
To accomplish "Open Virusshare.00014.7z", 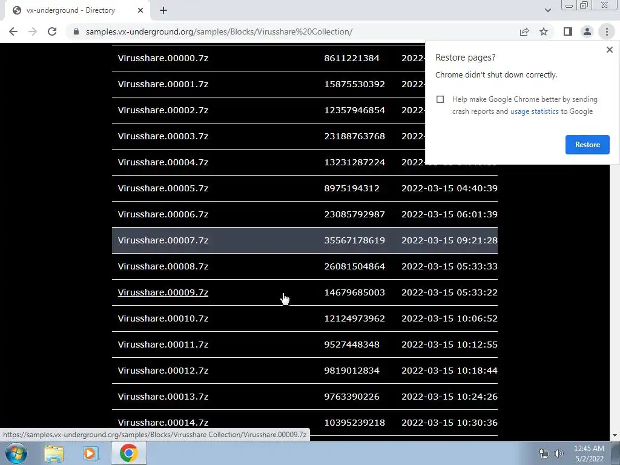I will [163, 423].
